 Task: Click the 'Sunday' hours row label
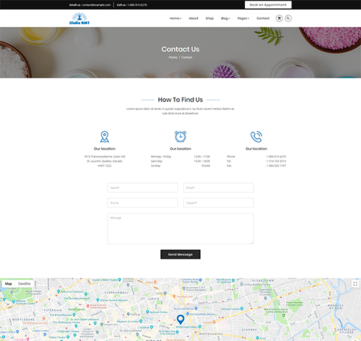point(156,166)
